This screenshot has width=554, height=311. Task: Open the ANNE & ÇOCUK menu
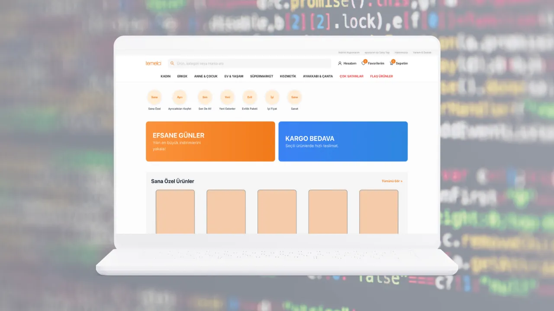206,76
